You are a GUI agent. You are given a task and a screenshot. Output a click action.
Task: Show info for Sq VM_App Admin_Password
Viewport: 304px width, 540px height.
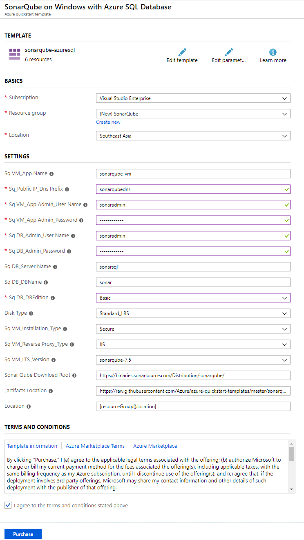pyautogui.click(x=81, y=220)
